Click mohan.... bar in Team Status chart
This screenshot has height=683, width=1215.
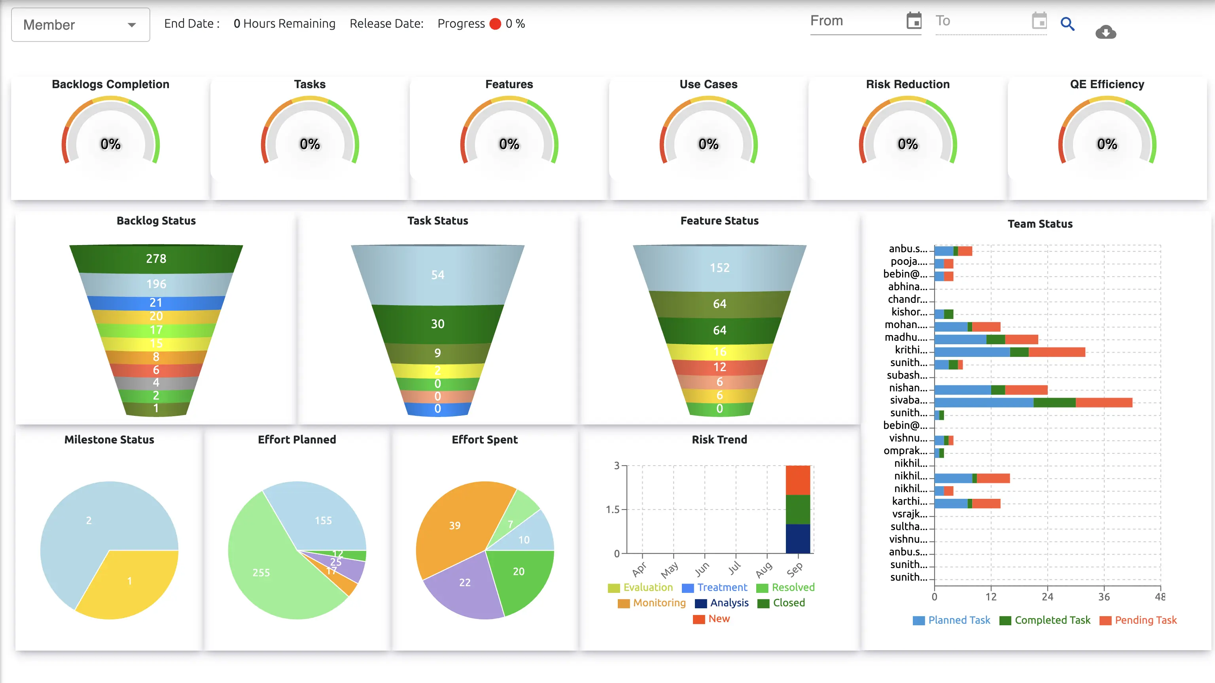click(x=967, y=326)
